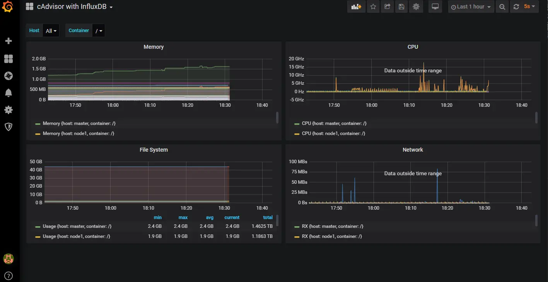Click the 1.1863 TB total value
Viewport: 548px width, 282px height.
tap(262, 236)
